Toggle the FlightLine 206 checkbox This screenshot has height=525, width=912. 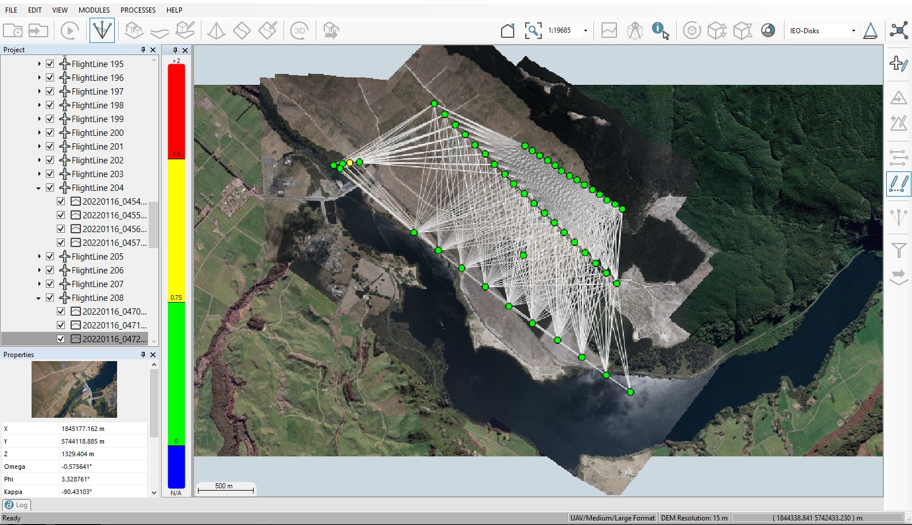pyautogui.click(x=50, y=270)
